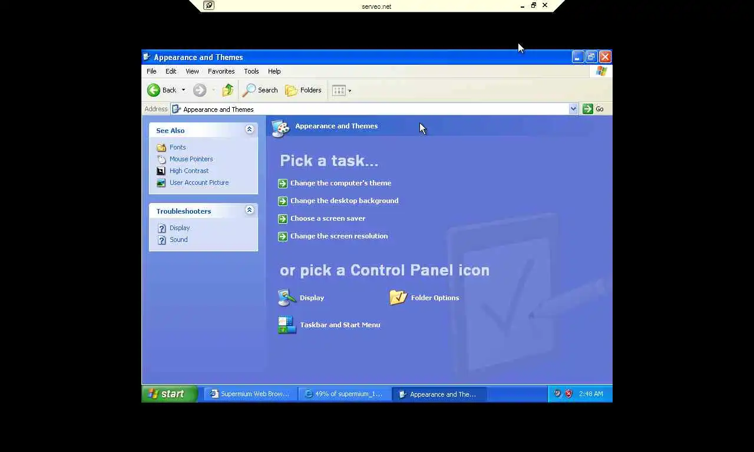Open Taskbar and Start Menu icon
This screenshot has height=452, width=754.
287,325
